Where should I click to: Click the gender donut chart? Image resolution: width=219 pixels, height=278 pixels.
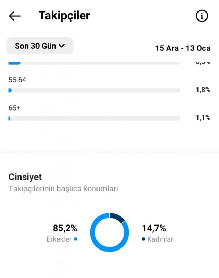[109, 232]
